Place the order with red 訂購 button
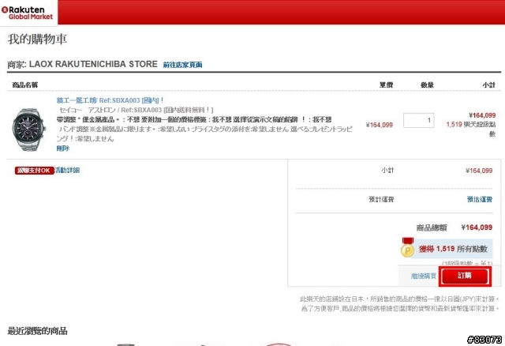The height and width of the screenshot is (346, 505). click(x=465, y=276)
